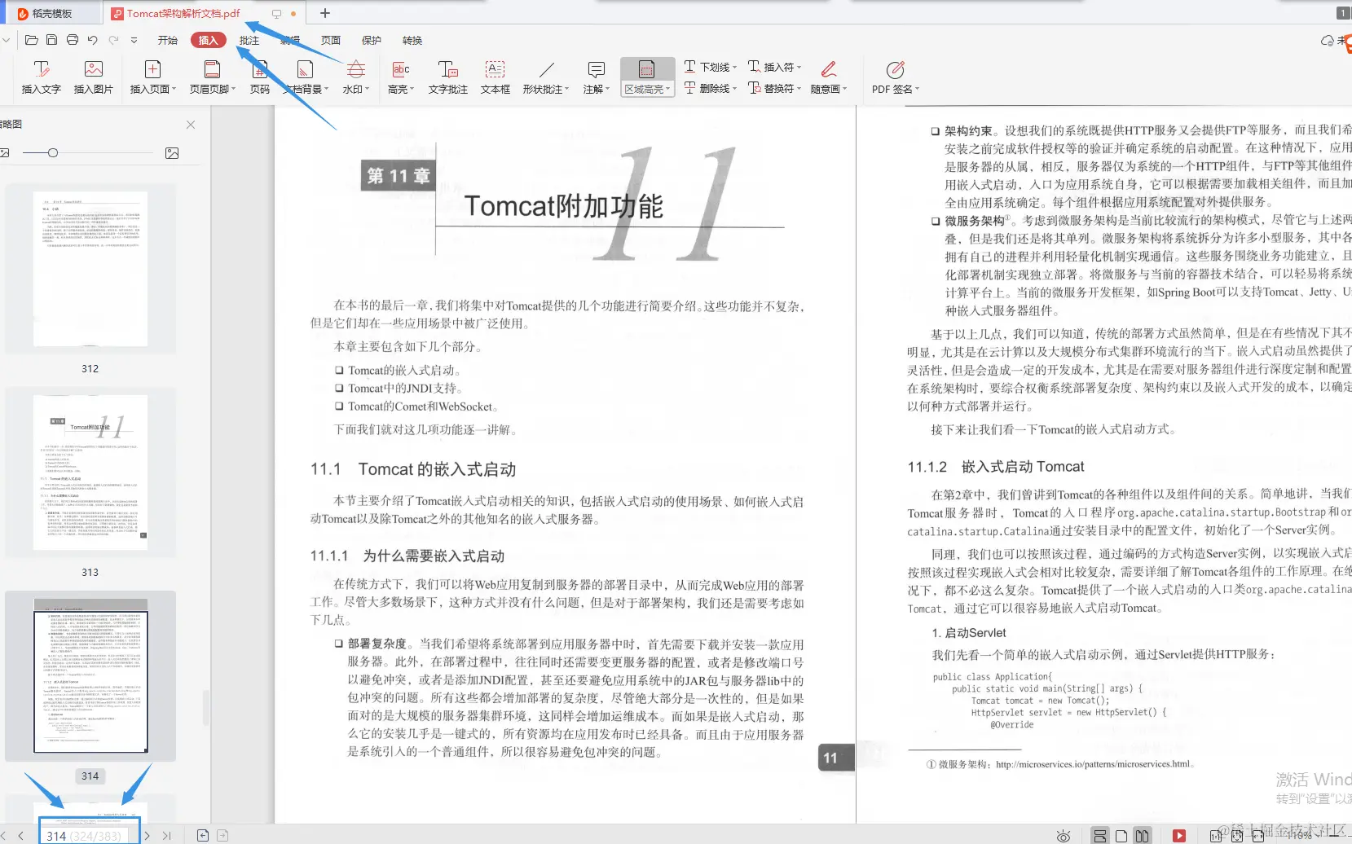Click the Note (注解) speech bubble icon
The width and height of the screenshot is (1352, 844).
coord(597,69)
